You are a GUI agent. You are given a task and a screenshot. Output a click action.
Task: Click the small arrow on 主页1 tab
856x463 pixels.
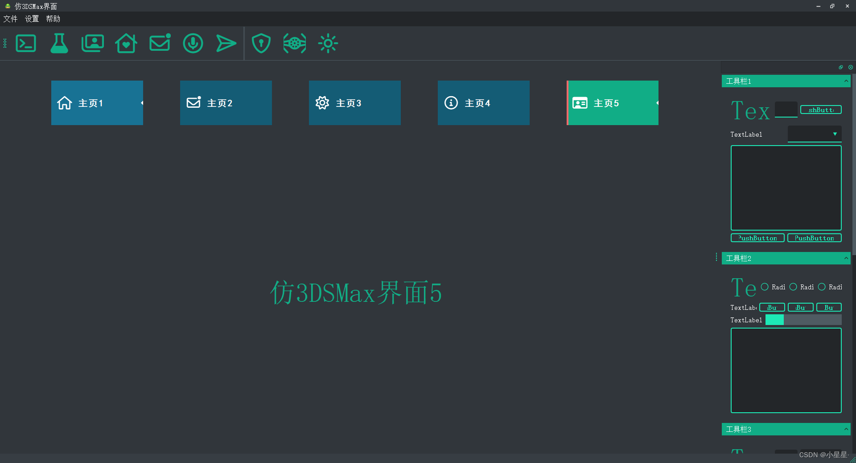point(142,103)
